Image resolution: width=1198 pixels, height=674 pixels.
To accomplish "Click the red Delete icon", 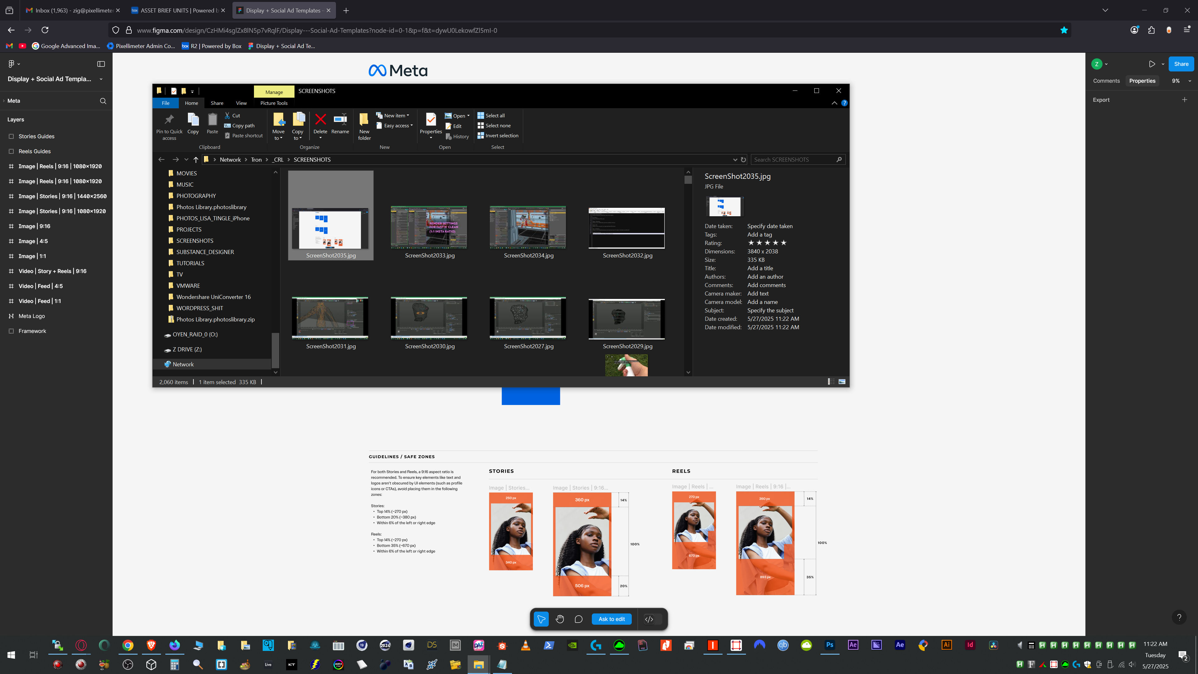I will [320, 120].
